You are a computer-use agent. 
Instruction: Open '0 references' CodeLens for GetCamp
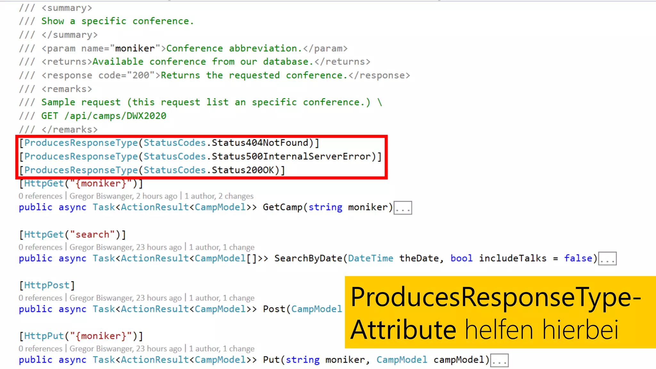40,196
